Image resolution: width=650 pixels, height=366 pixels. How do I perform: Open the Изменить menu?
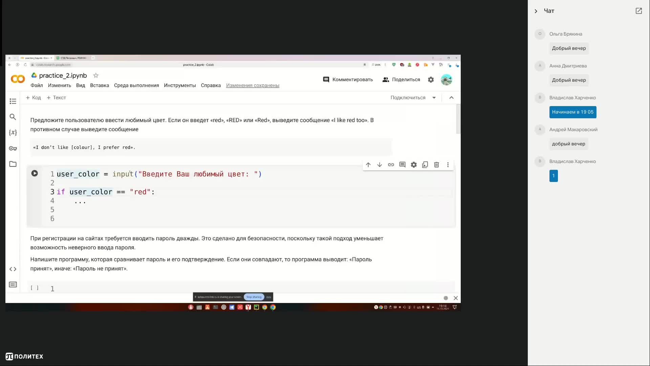59,85
